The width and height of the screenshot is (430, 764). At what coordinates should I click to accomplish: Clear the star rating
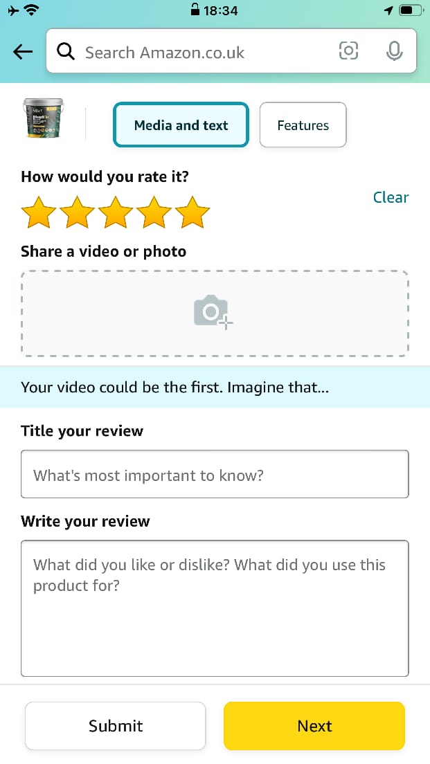pos(391,197)
